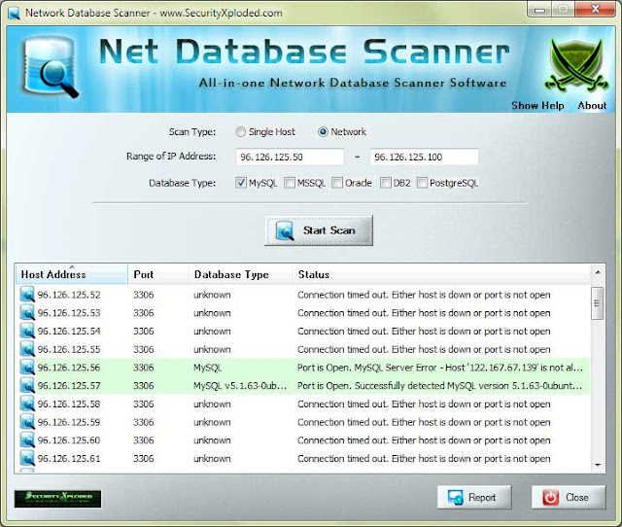Screen dimensions: 622x527
Task: Click the results list scroll down arrow
Action: coord(598,465)
